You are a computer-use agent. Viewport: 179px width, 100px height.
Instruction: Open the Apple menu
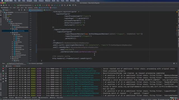pyautogui.click(x=2, y=1)
